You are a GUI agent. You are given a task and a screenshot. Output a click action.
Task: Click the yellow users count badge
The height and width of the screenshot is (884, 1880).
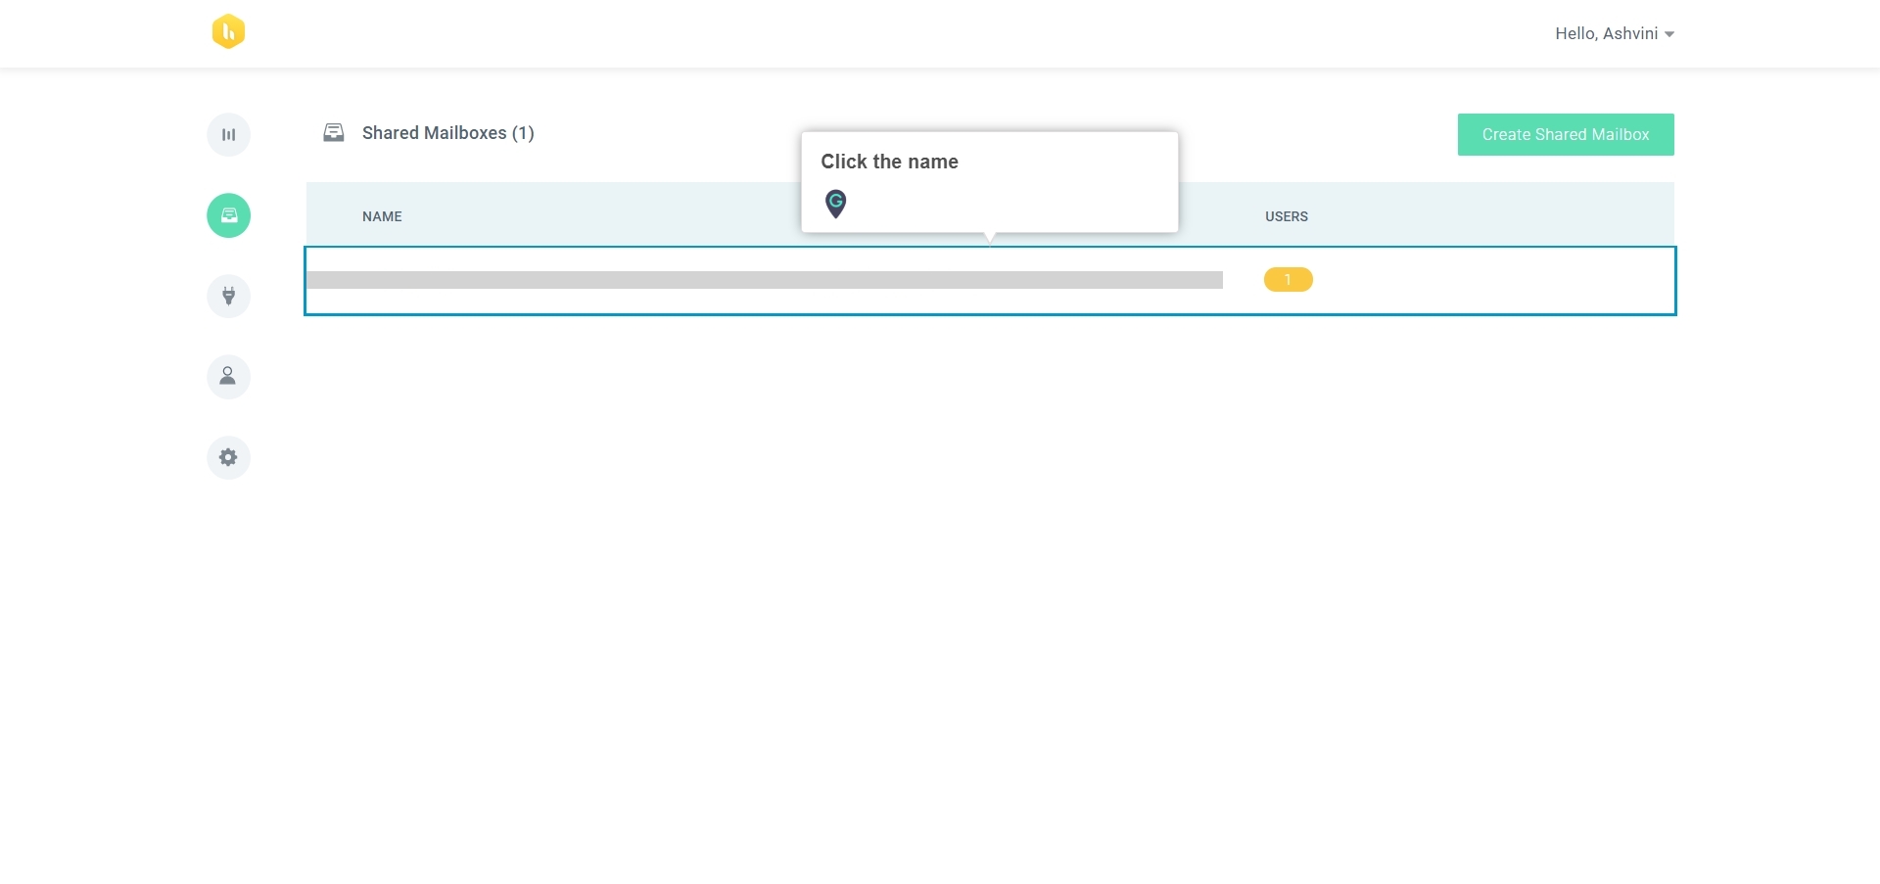[x=1288, y=280]
